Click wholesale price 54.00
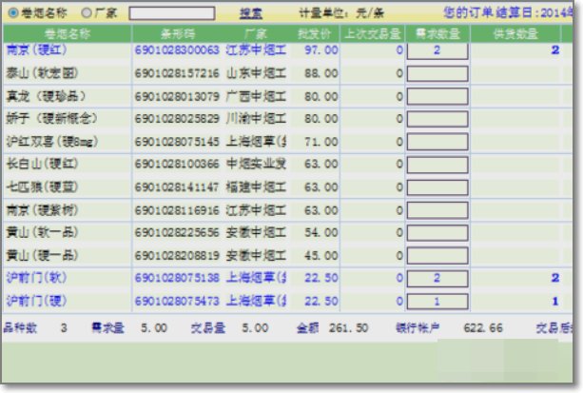This screenshot has width=583, height=393. click(321, 232)
